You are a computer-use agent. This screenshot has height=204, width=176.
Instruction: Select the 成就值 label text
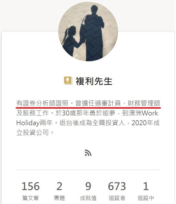click(88, 198)
